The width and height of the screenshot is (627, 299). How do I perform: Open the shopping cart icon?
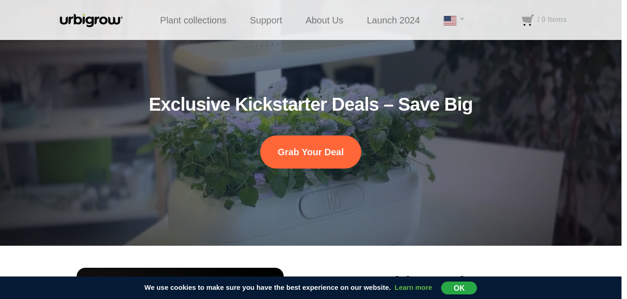pyautogui.click(x=528, y=20)
